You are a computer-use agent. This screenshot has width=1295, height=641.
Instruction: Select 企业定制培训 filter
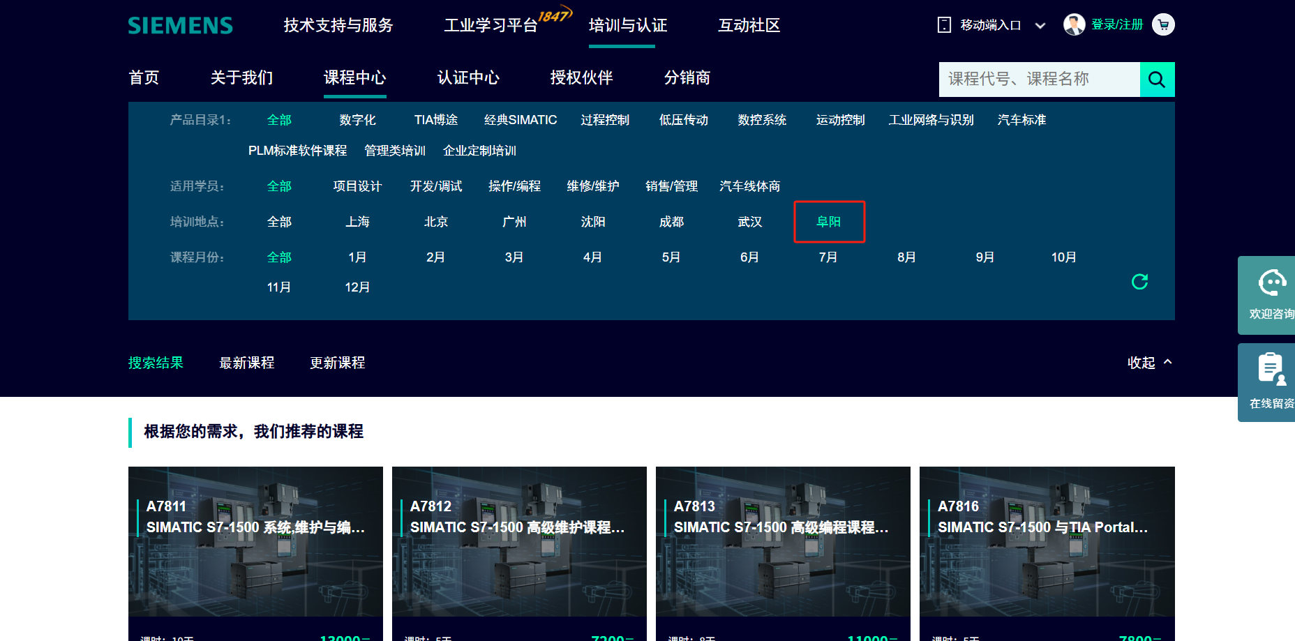pyautogui.click(x=480, y=151)
